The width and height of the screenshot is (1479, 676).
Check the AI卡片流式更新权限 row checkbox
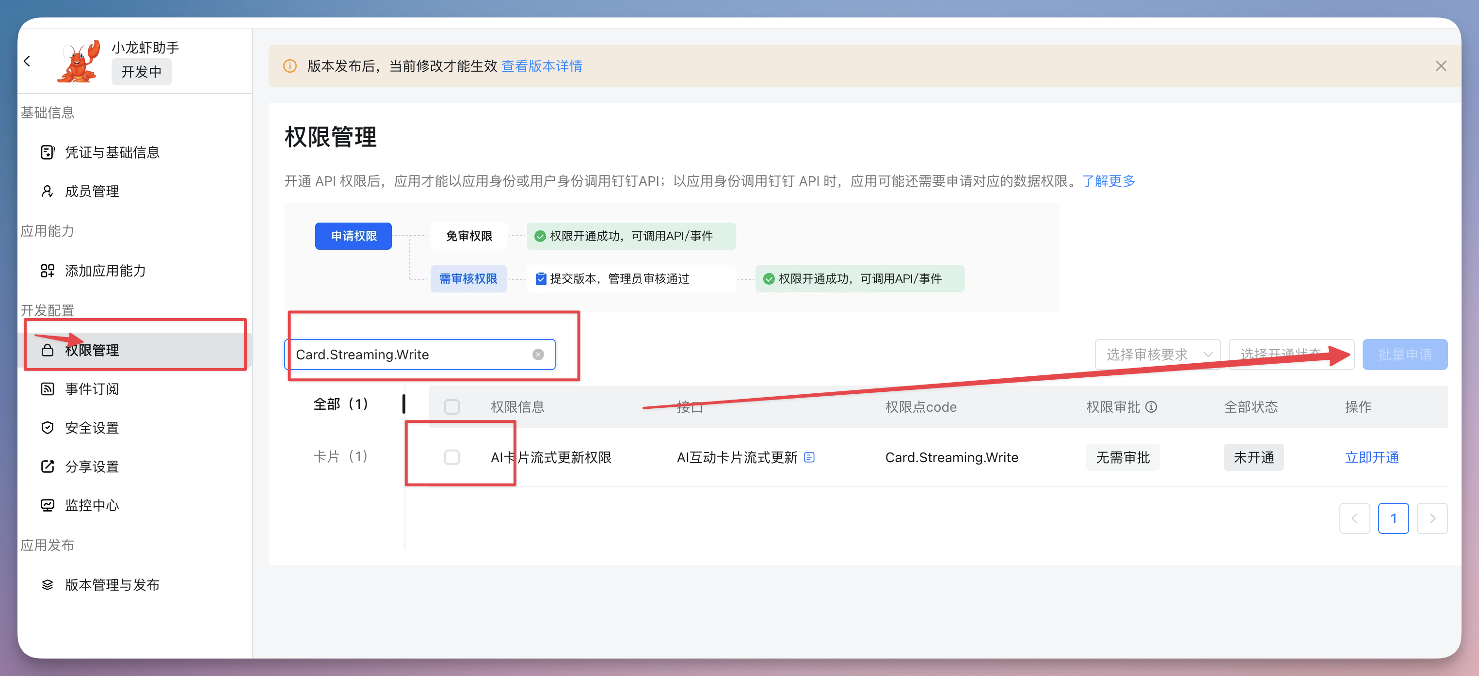pos(452,457)
